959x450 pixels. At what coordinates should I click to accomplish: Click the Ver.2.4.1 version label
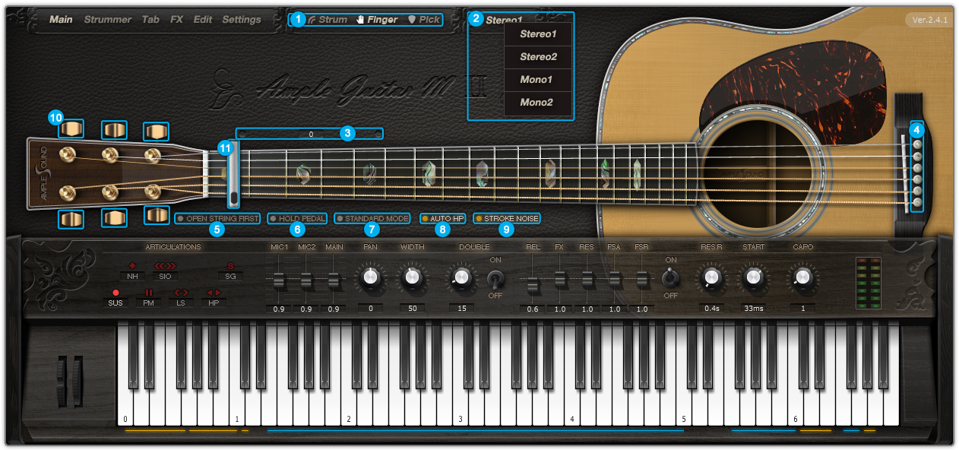[x=930, y=20]
